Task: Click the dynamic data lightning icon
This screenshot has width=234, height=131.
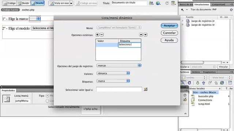Action: pos(146,89)
